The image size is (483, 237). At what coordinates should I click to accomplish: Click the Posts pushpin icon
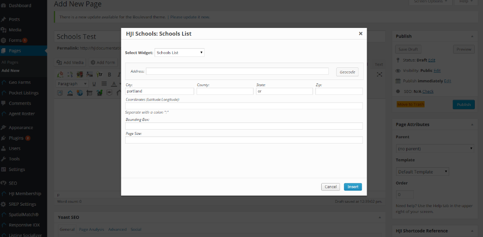3,19
